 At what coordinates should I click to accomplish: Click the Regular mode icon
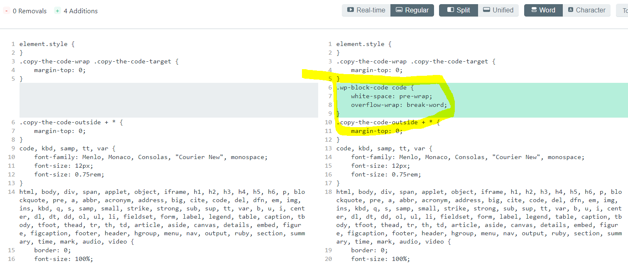[x=399, y=10]
